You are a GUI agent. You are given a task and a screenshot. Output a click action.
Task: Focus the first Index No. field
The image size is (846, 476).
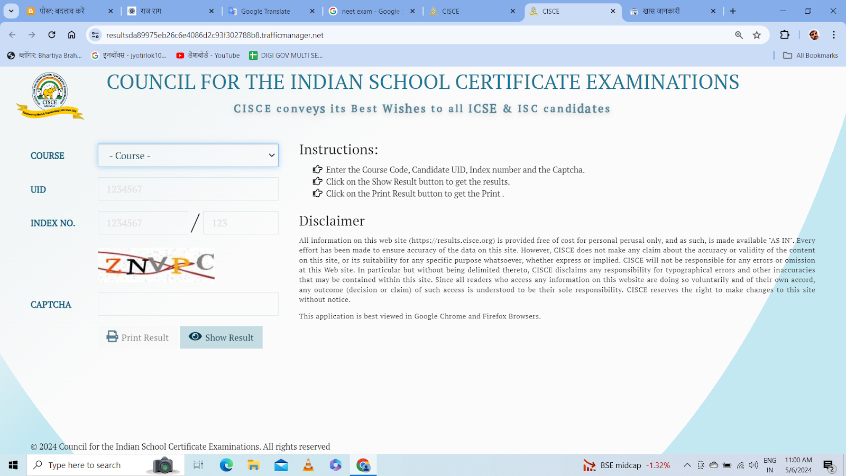click(x=143, y=223)
